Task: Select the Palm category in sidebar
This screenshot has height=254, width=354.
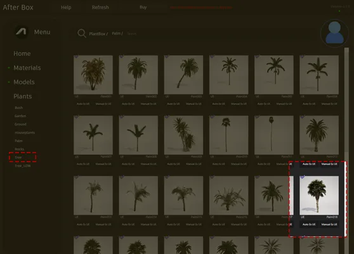Action: tap(18, 141)
